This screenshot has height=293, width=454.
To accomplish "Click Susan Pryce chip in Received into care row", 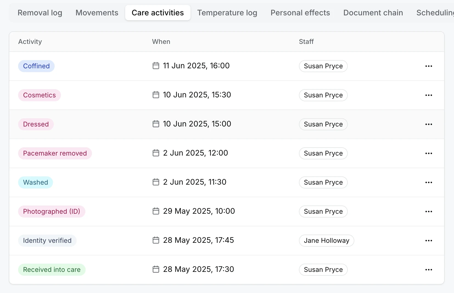I will click(x=323, y=270).
